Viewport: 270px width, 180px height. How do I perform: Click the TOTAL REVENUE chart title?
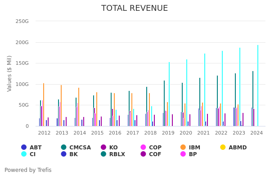point(135,9)
